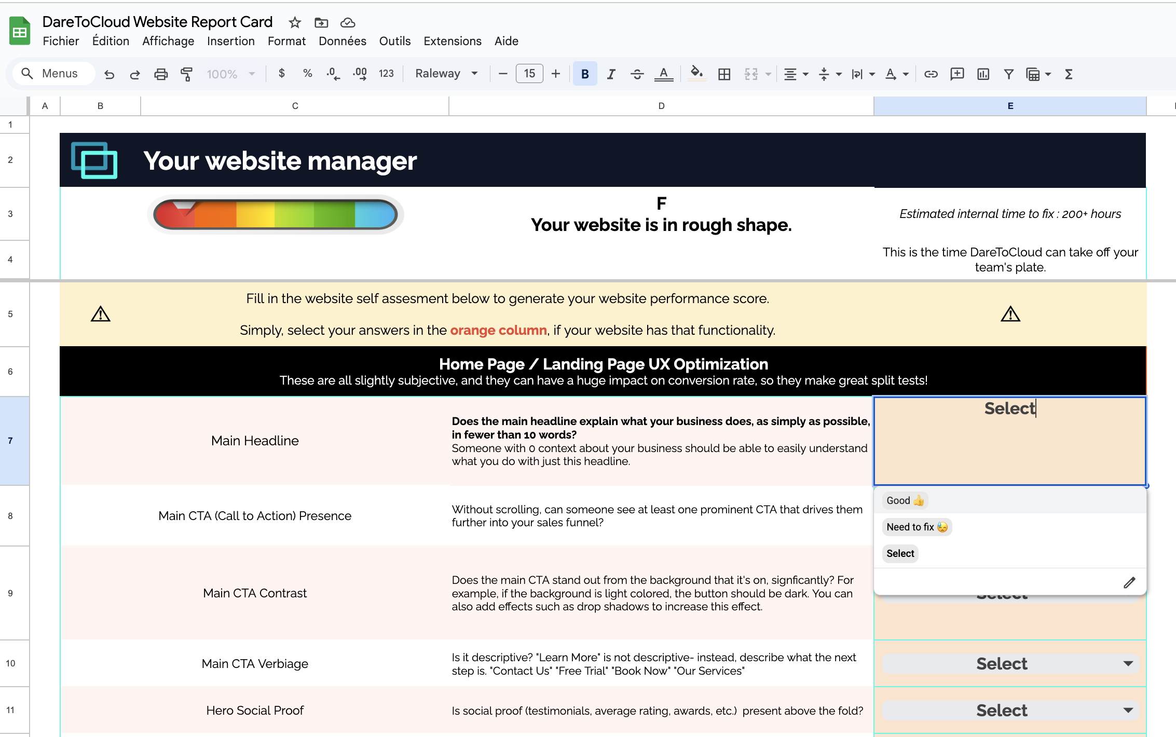This screenshot has height=737, width=1176.
Task: Apply italic formatting
Action: pos(611,74)
